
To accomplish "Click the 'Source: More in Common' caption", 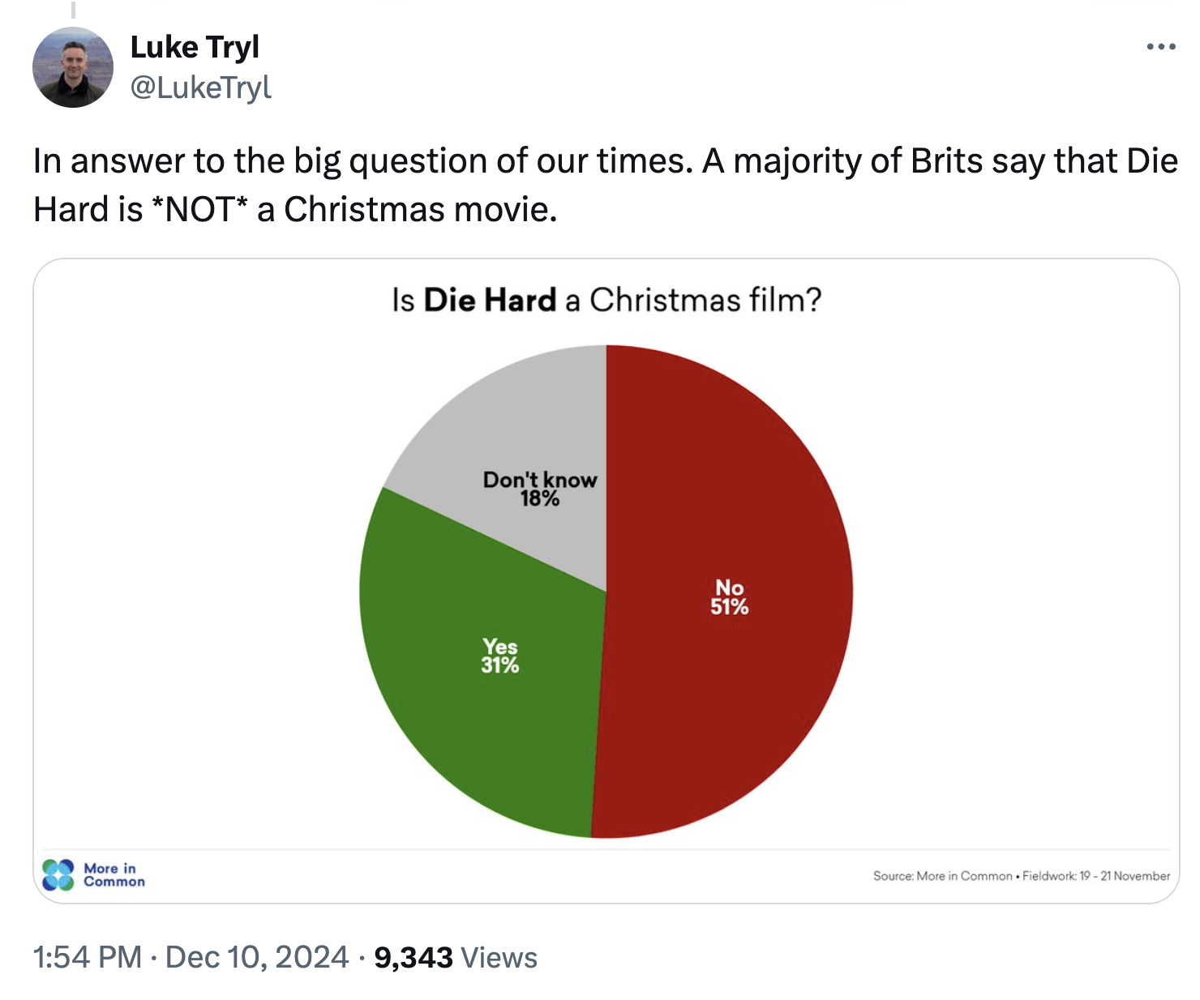I will click(x=942, y=876).
